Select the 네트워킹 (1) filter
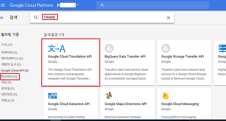The width and height of the screenshot is (226, 121). click(9, 94)
